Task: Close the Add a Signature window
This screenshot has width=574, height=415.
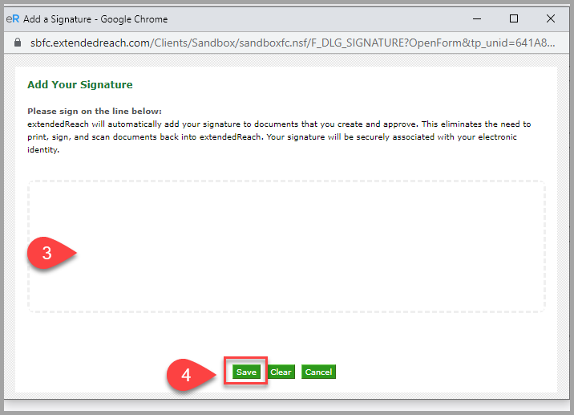Action: pos(551,18)
